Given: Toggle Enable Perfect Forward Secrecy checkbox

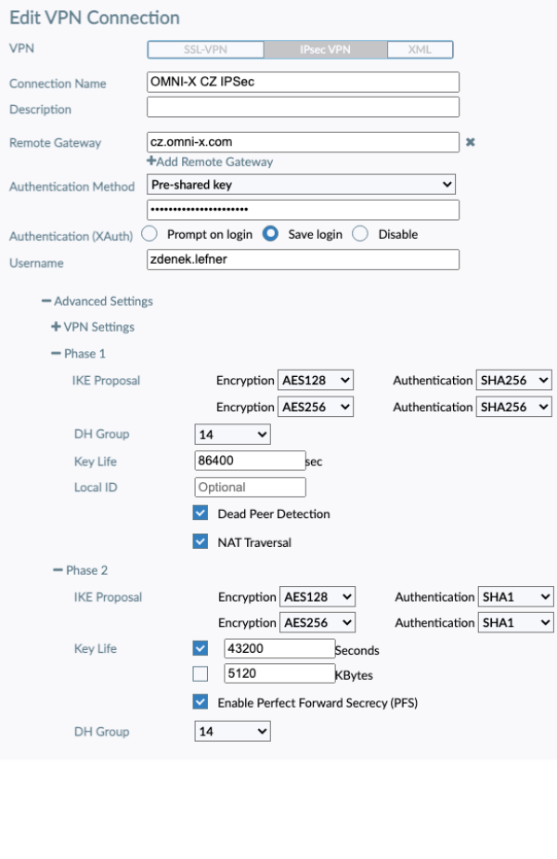Looking at the screenshot, I should pos(201,702).
